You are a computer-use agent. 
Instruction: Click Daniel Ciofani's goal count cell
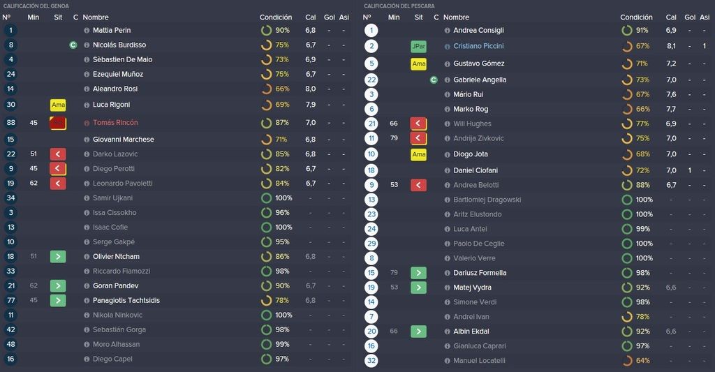690,170
